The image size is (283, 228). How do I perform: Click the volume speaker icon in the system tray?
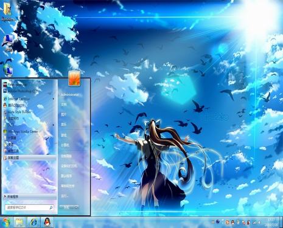pyautogui.click(x=259, y=223)
